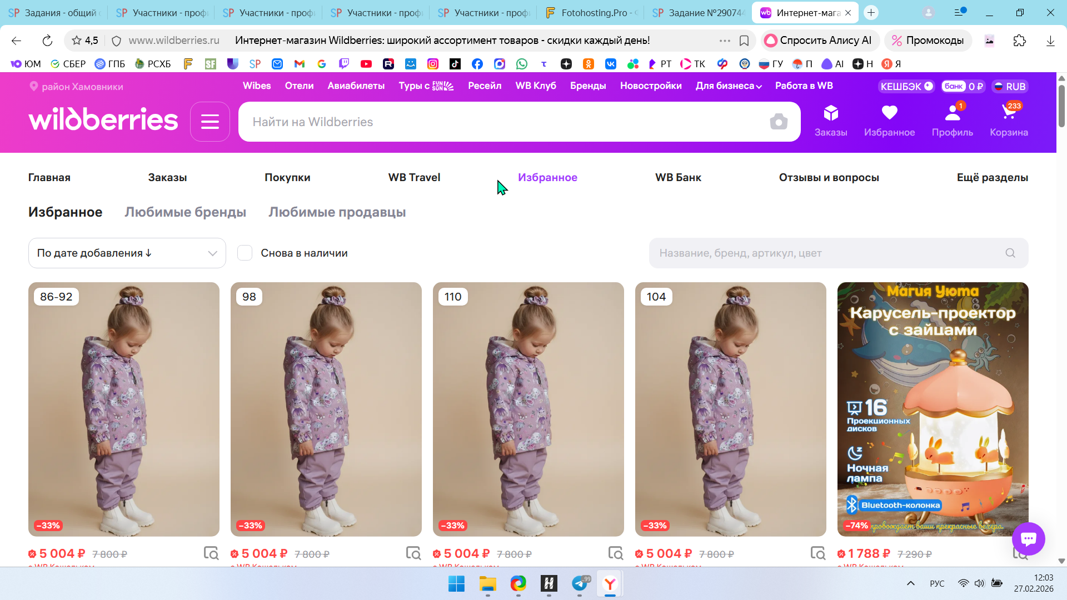Image resolution: width=1067 pixels, height=600 pixels.
Task: Click find-similar icon under first jacket
Action: pyautogui.click(x=211, y=553)
